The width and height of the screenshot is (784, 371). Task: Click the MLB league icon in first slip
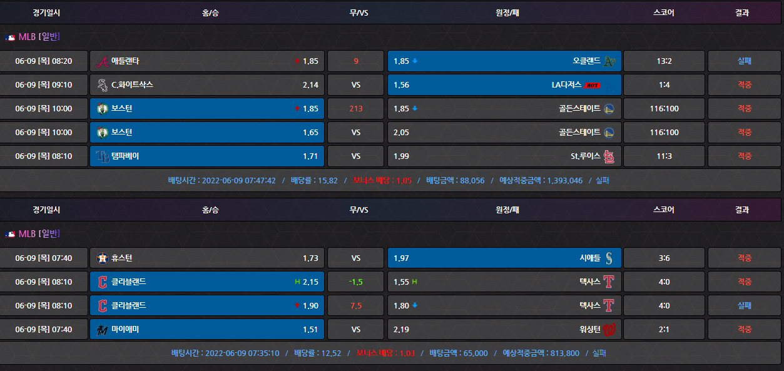pyautogui.click(x=10, y=38)
